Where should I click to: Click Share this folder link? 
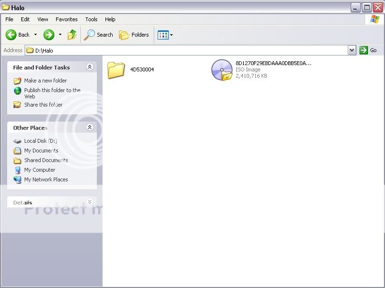click(x=43, y=105)
